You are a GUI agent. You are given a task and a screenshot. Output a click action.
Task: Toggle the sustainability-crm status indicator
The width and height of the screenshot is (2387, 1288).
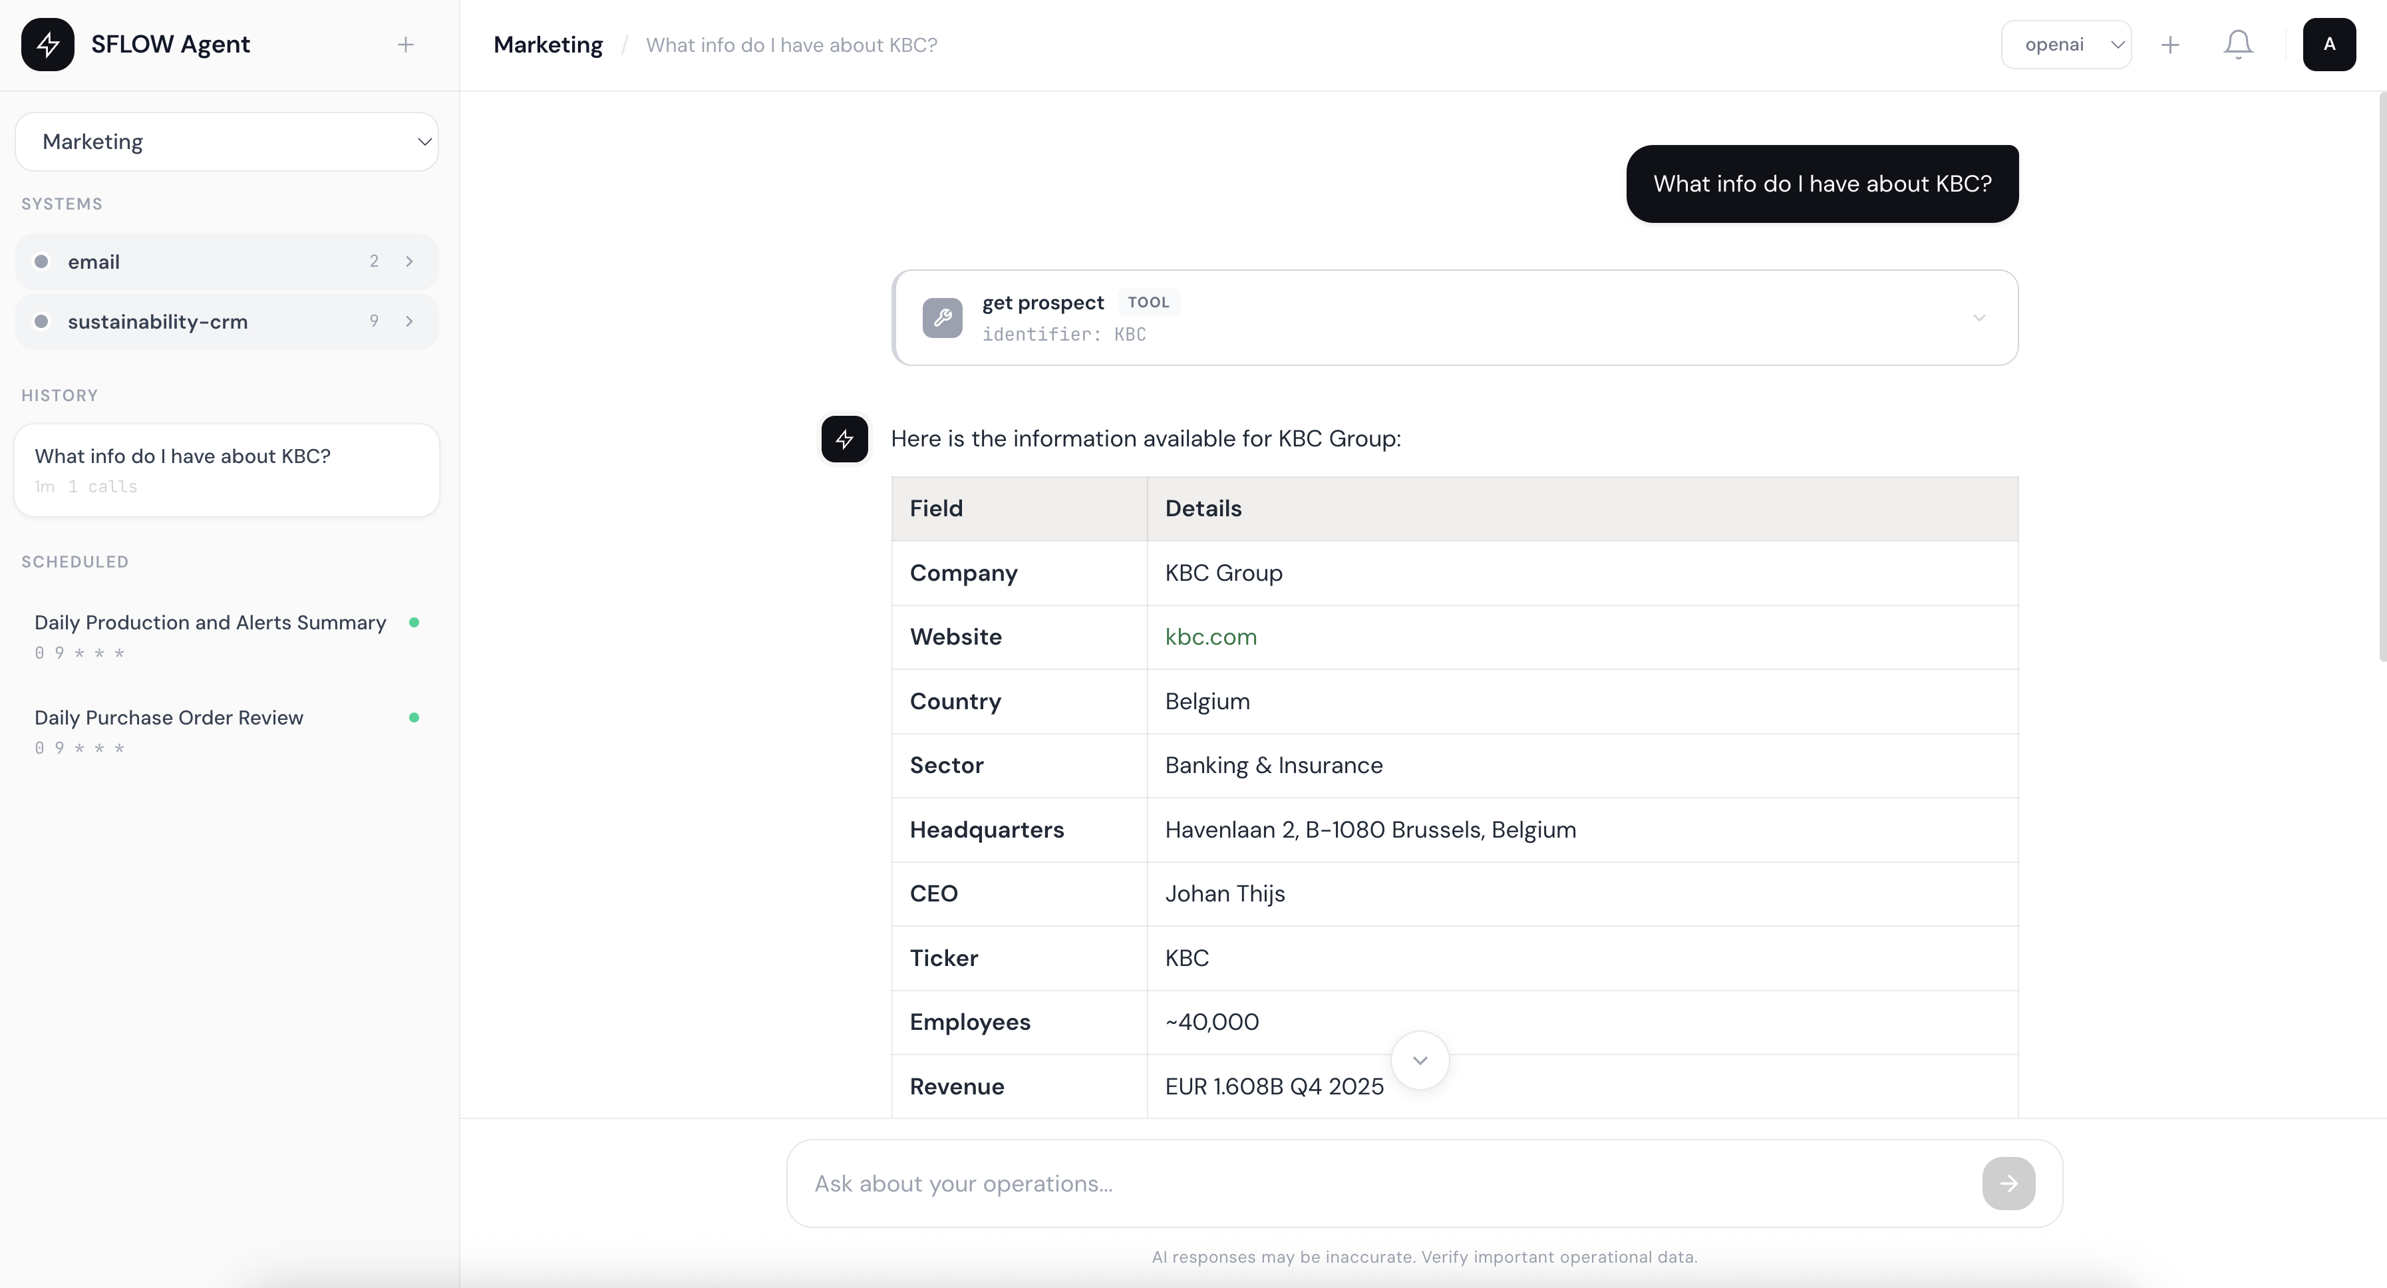[x=41, y=321]
